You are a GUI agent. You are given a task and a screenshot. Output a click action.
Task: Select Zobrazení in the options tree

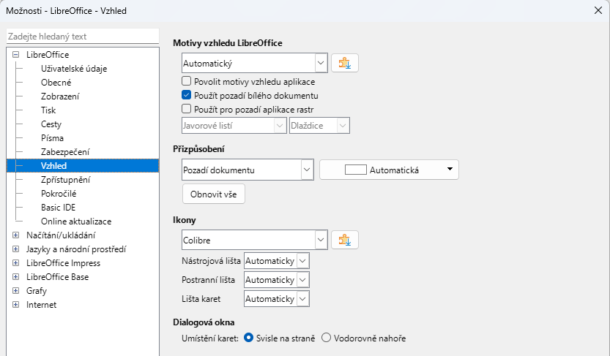60,96
